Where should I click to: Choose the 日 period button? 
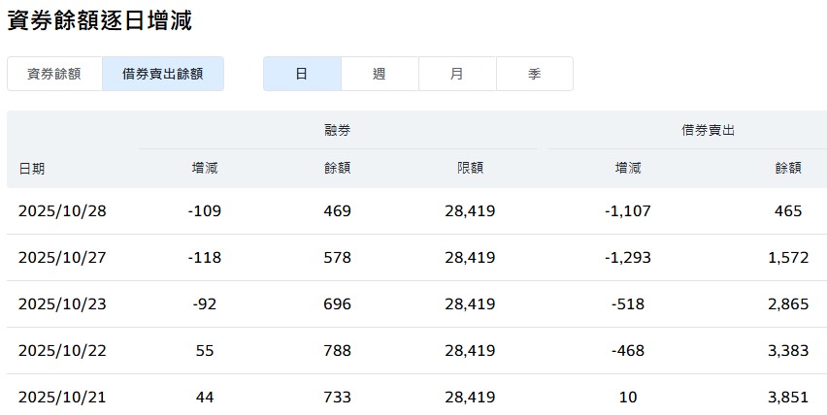point(302,74)
